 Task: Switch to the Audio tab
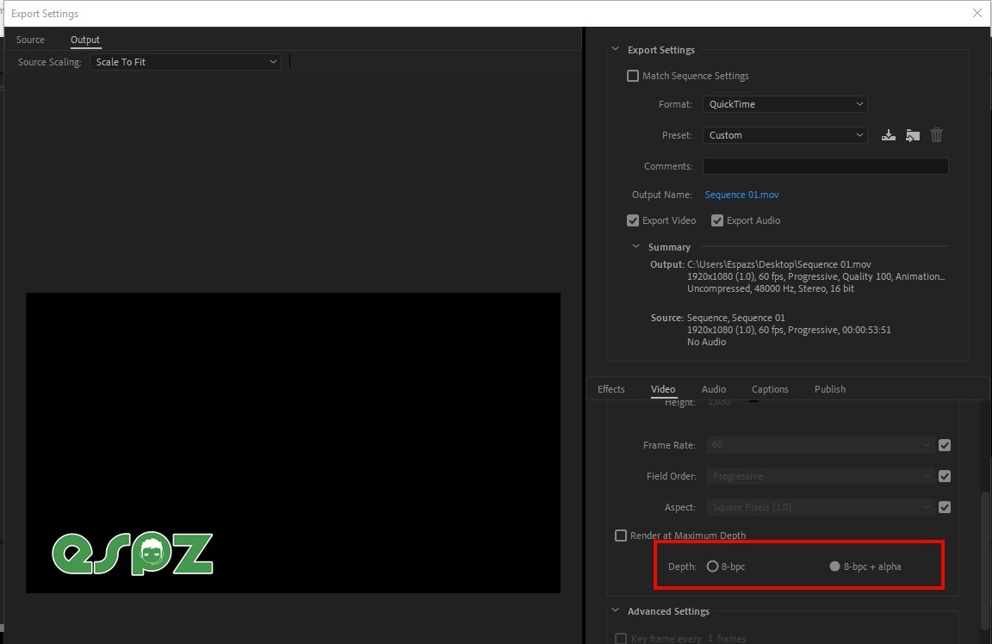(x=713, y=389)
